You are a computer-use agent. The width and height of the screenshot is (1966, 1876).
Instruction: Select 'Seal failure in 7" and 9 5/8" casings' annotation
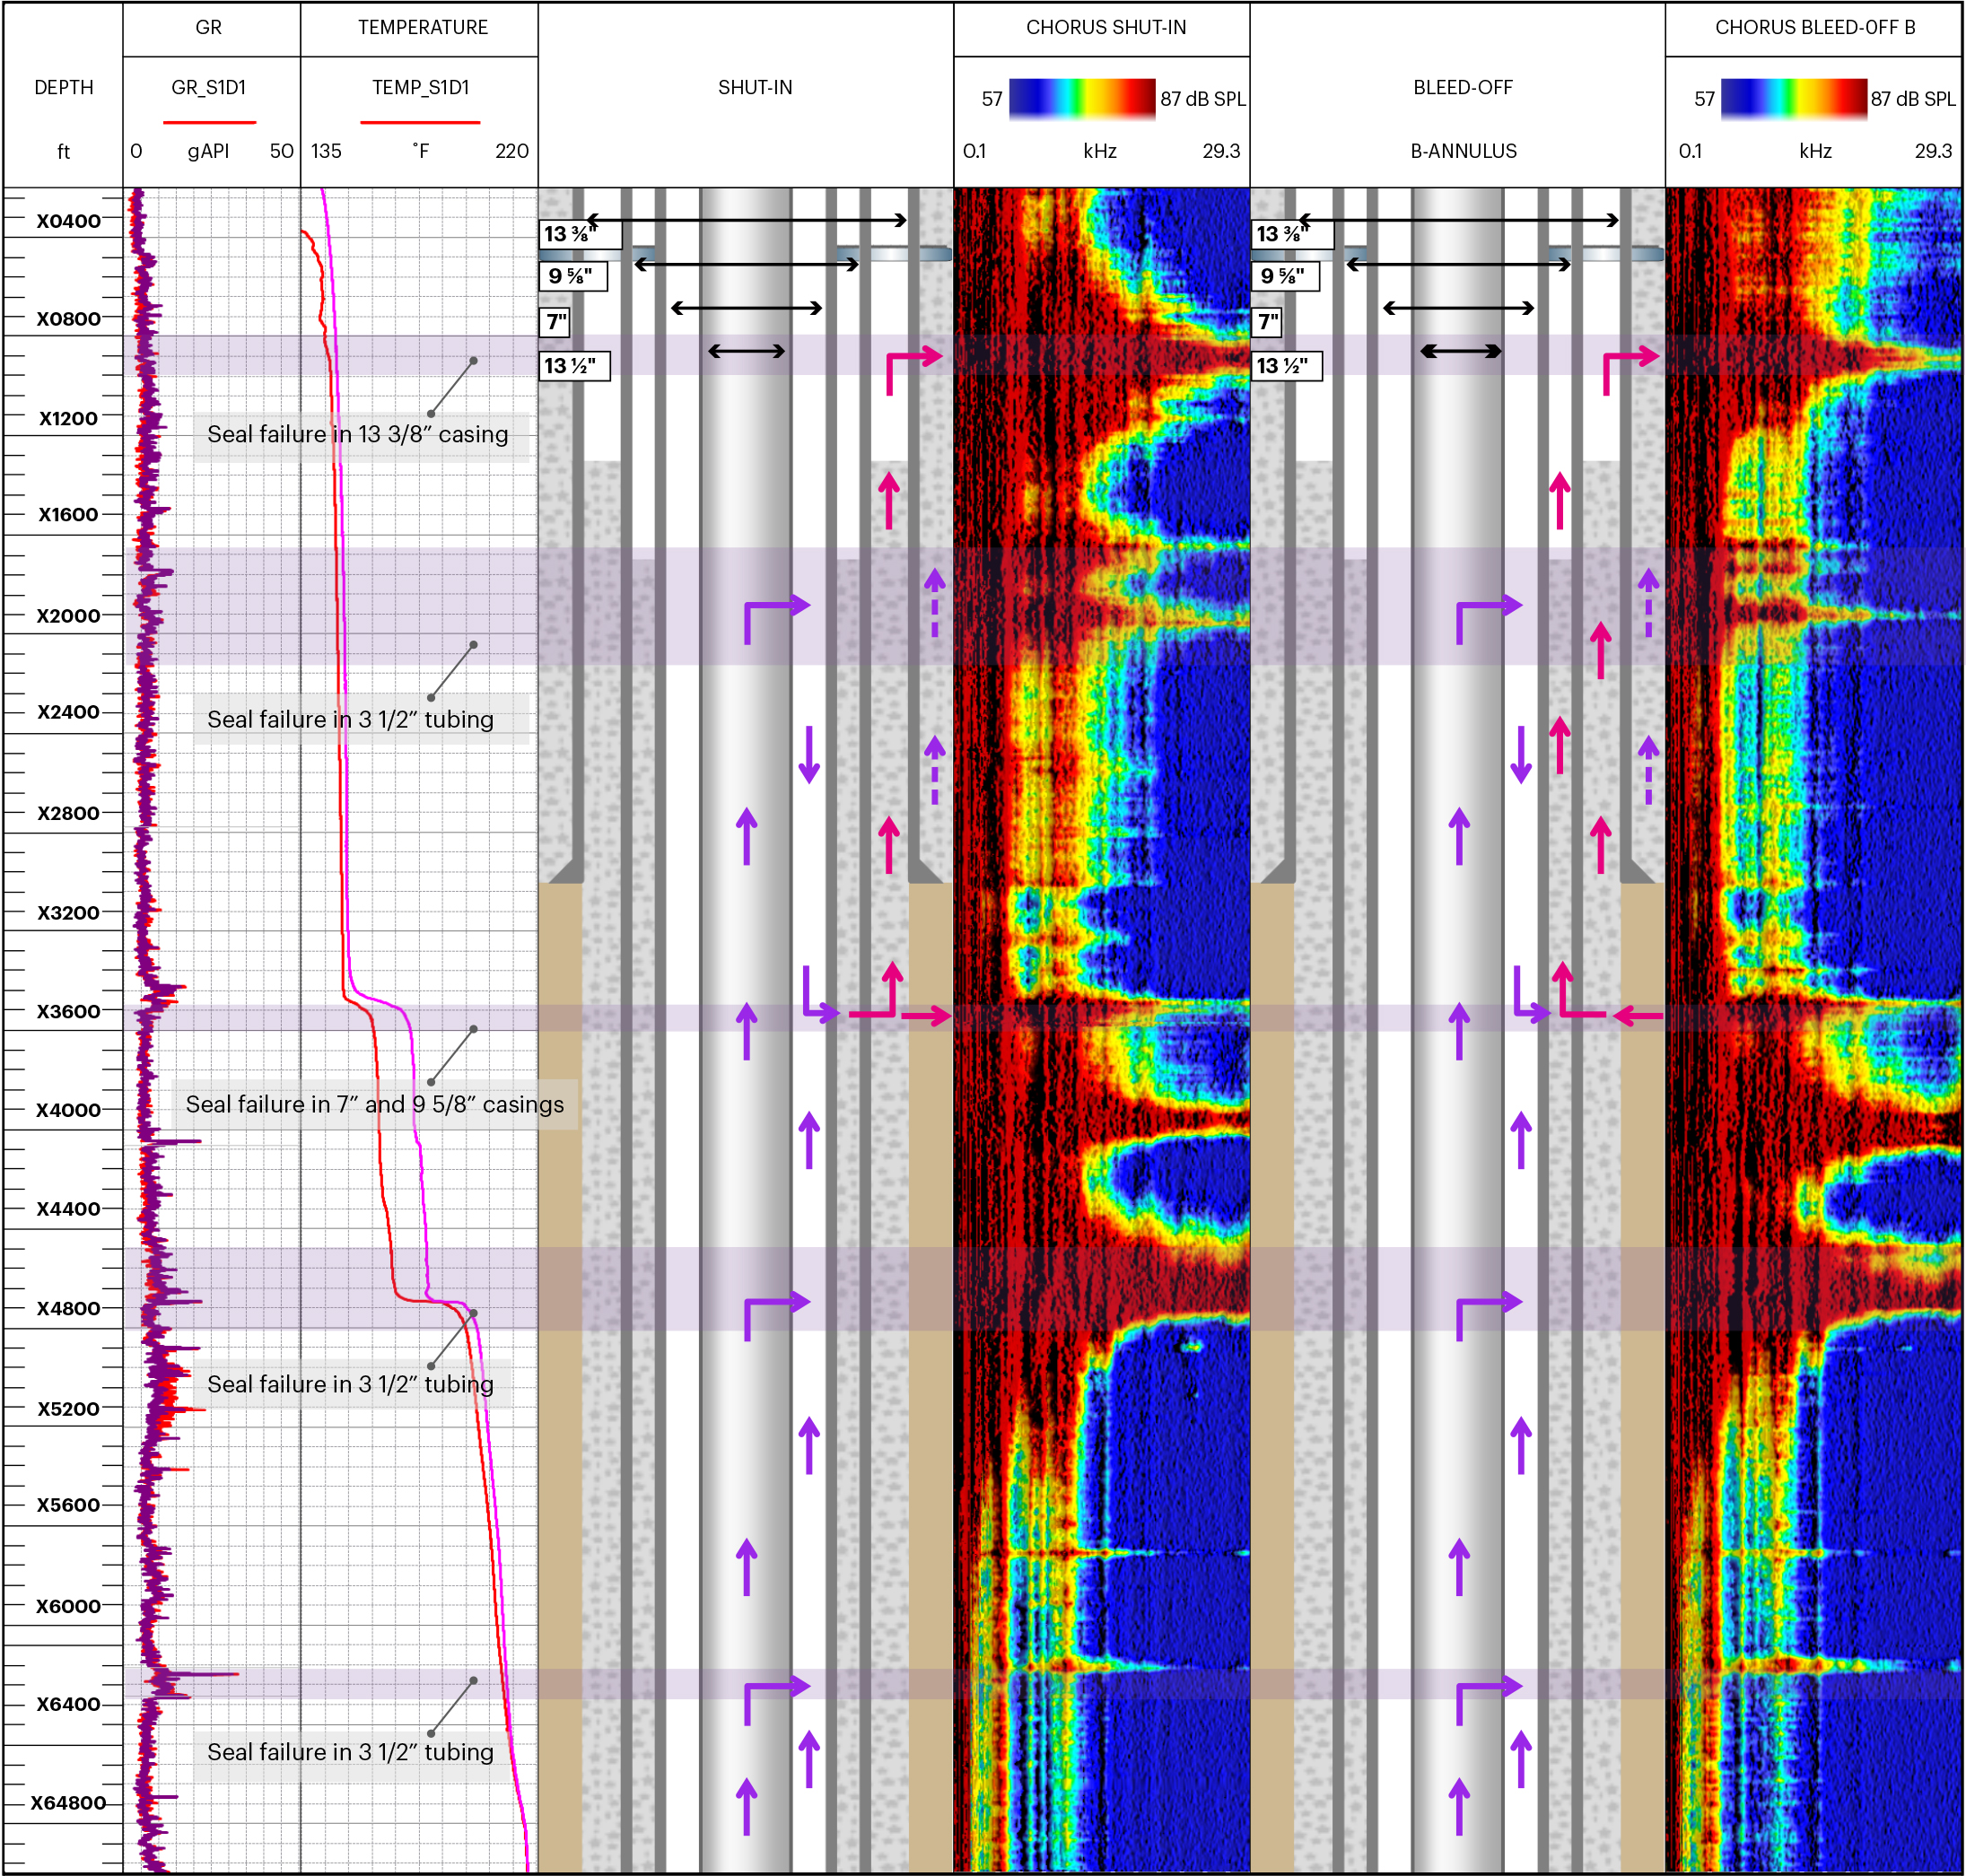click(x=374, y=1104)
